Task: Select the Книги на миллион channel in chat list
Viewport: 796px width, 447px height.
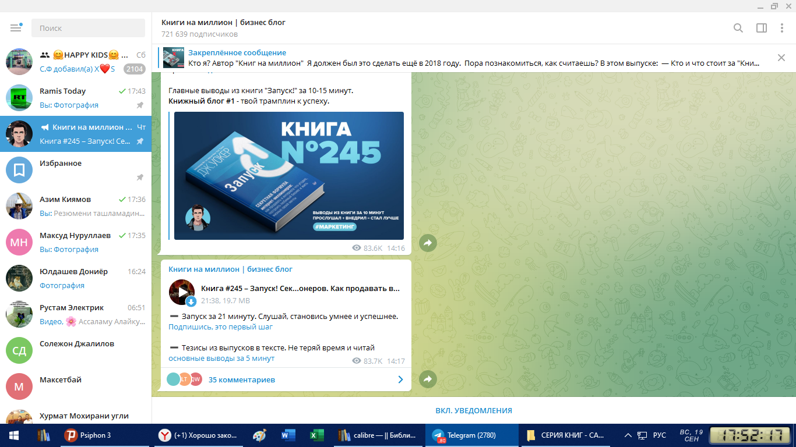Action: [76, 134]
